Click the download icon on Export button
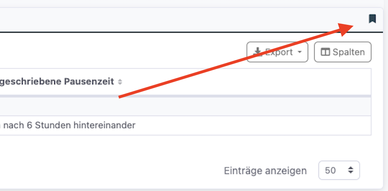The width and height of the screenshot is (388, 191). point(258,52)
